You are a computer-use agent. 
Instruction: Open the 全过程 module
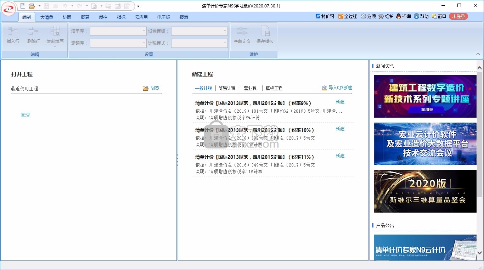click(347, 16)
